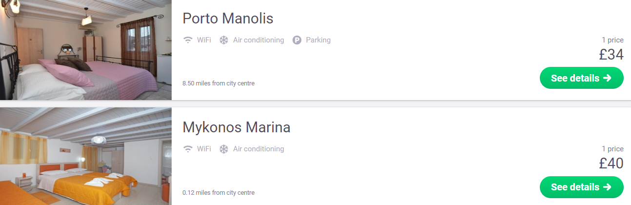See details for Porto Manolis

point(581,78)
